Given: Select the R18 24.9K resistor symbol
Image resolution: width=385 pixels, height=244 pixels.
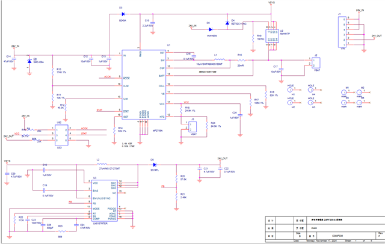Looking at the screenshot, I should 181,110.
